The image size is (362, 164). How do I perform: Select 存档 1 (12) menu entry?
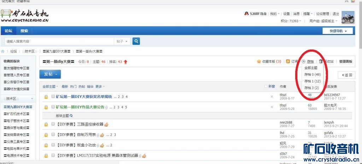tap(313, 81)
